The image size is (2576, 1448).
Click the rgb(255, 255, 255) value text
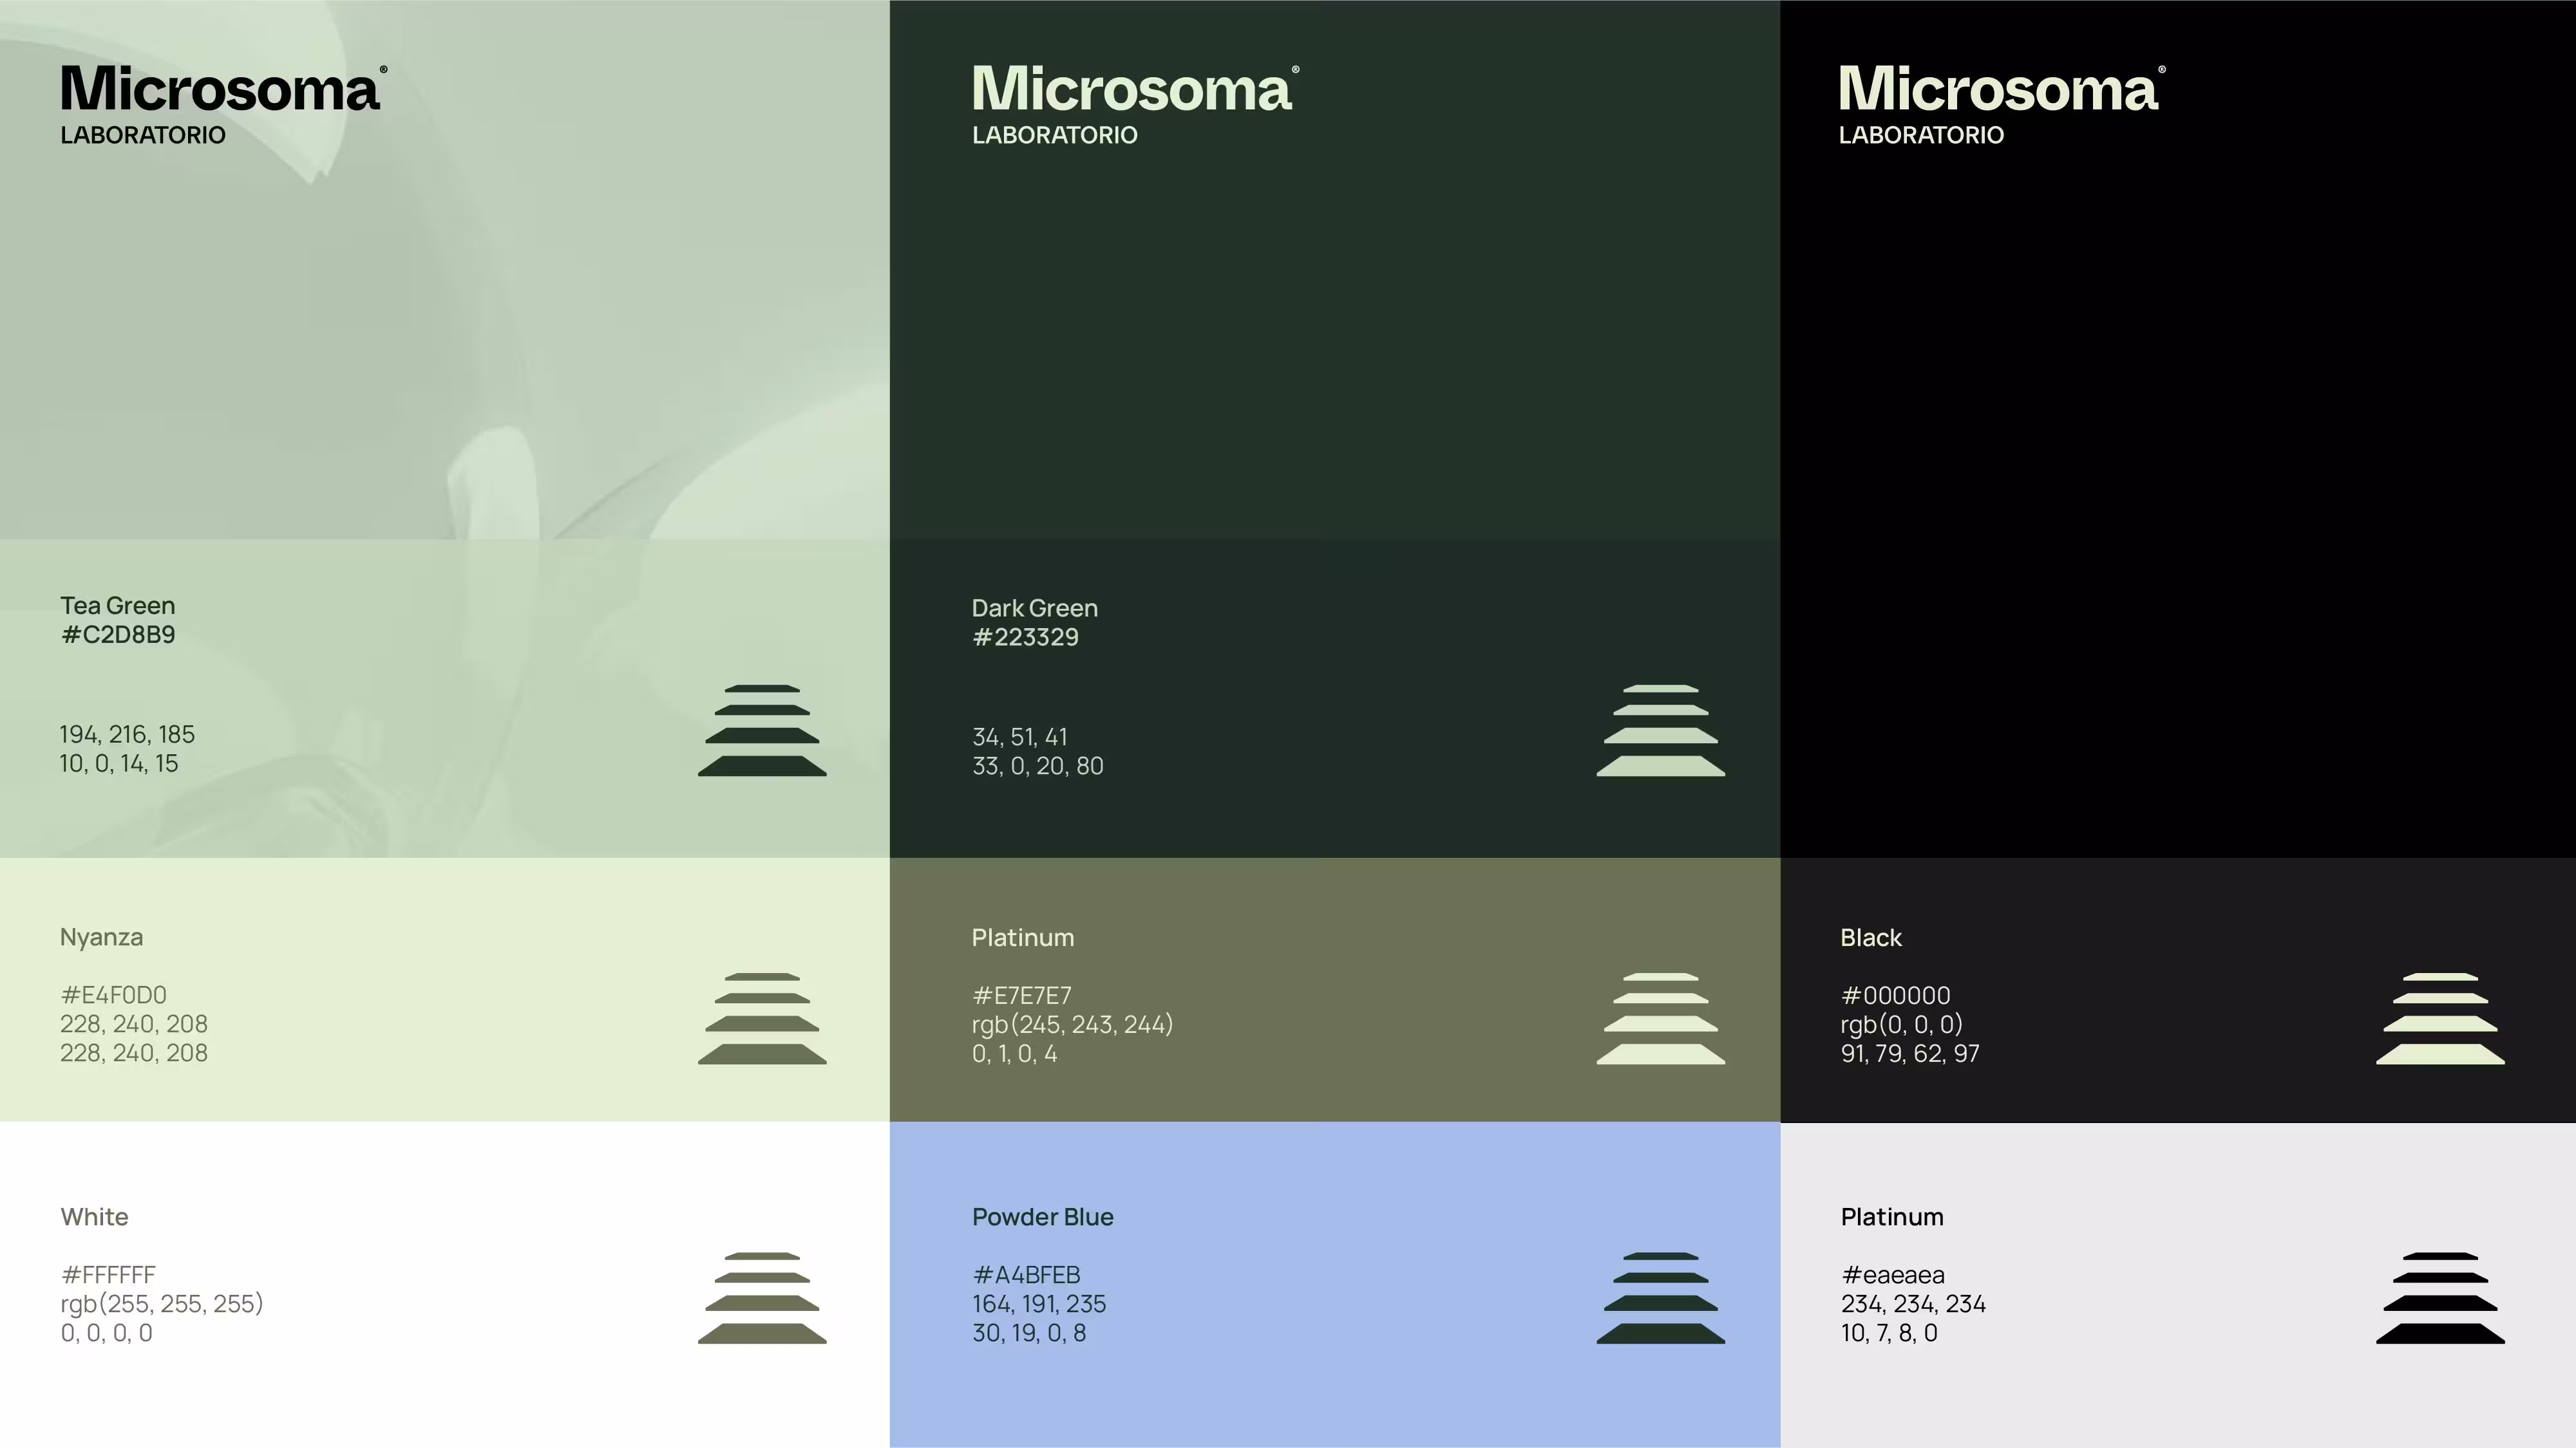point(161,1304)
